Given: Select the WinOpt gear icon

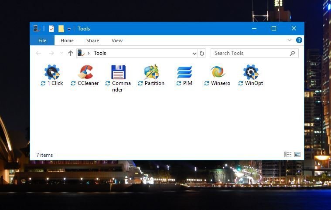Looking at the screenshot, I should [x=251, y=72].
